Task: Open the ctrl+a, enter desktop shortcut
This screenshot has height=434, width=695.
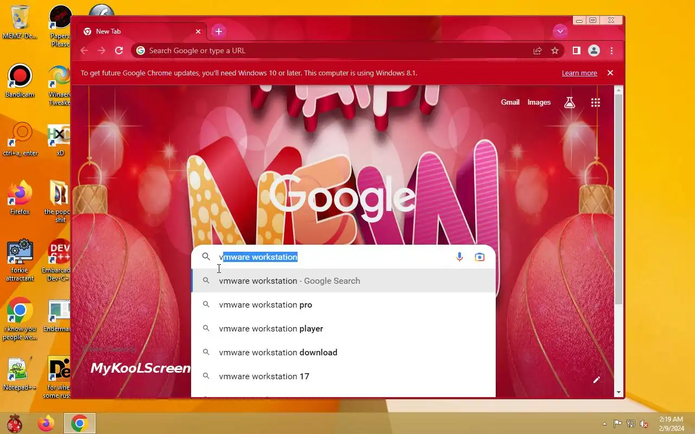Action: [20, 140]
